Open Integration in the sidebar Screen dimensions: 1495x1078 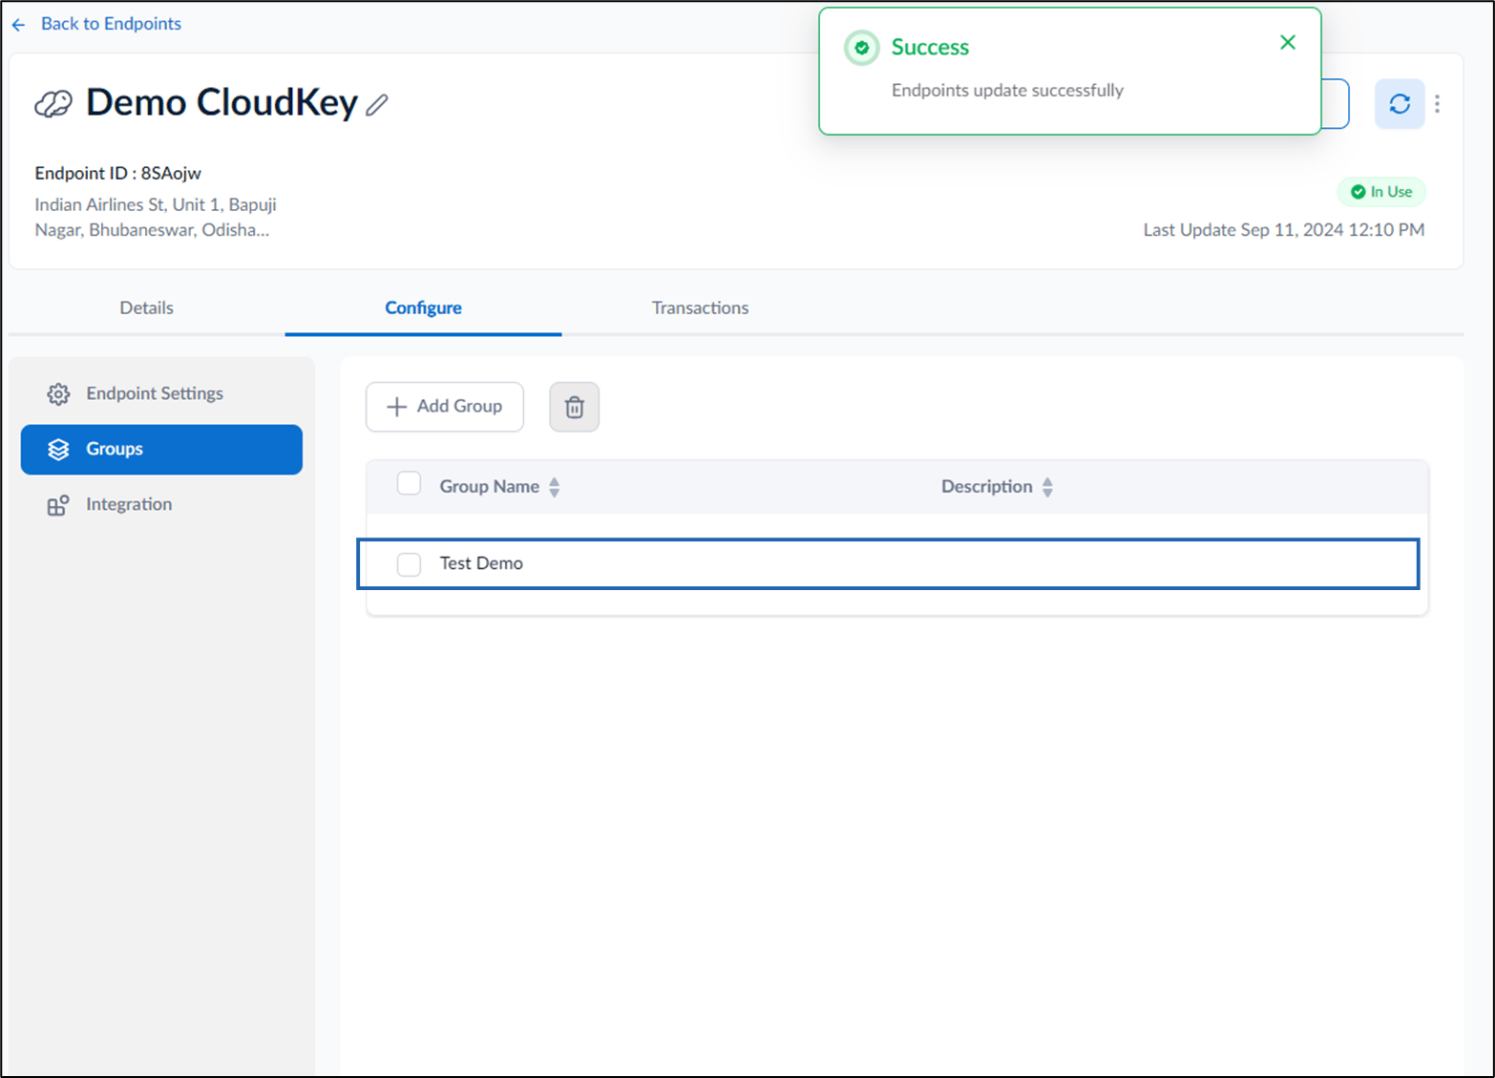click(161, 504)
